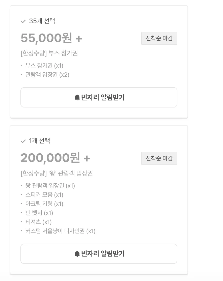This screenshot has height=281, width=223.
Task: Open the [한정수량] '왕' 관람객 입장권 title
Action: [x=57, y=173]
